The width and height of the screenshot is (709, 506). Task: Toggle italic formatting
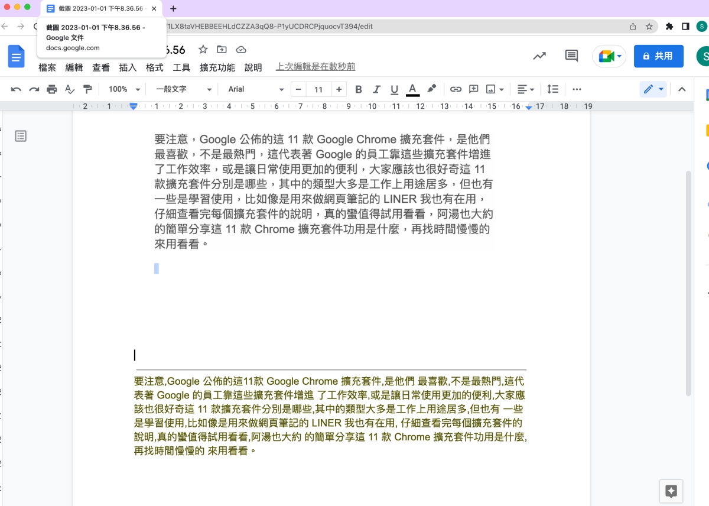[376, 89]
